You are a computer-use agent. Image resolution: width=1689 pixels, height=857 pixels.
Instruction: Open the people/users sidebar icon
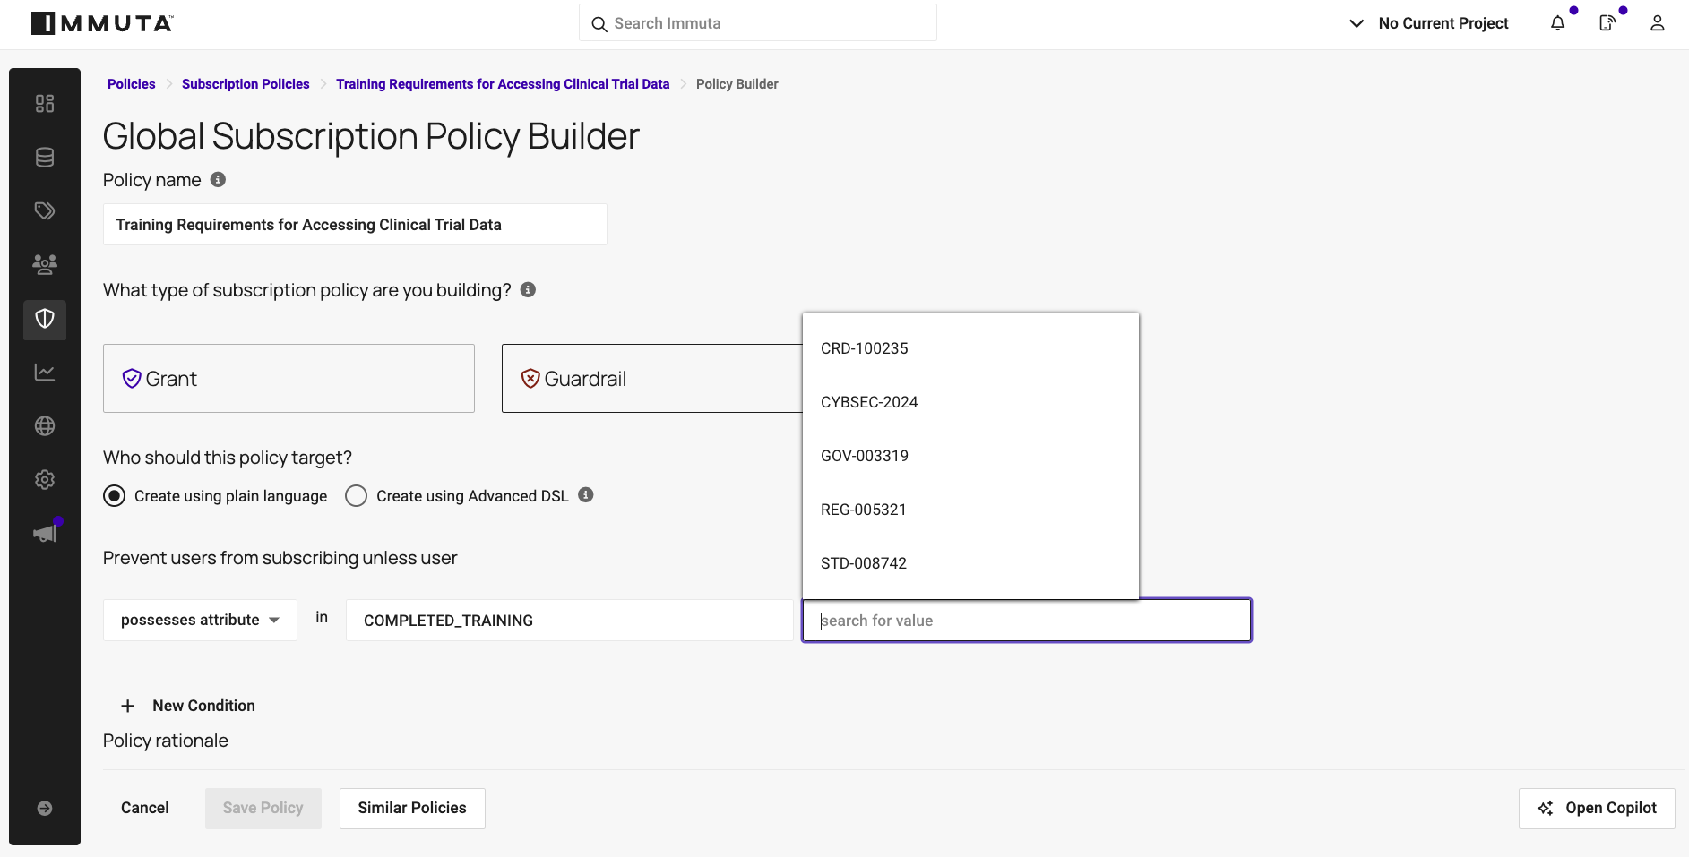click(x=45, y=264)
